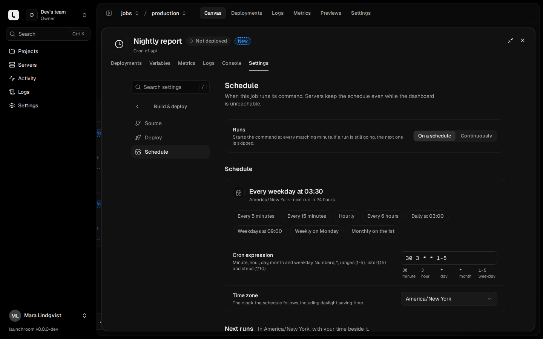Click the Nightly report clock icon

click(x=119, y=44)
